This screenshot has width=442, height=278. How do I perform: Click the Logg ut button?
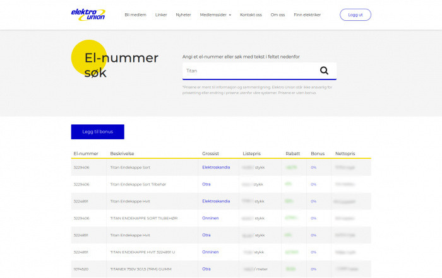click(x=355, y=15)
